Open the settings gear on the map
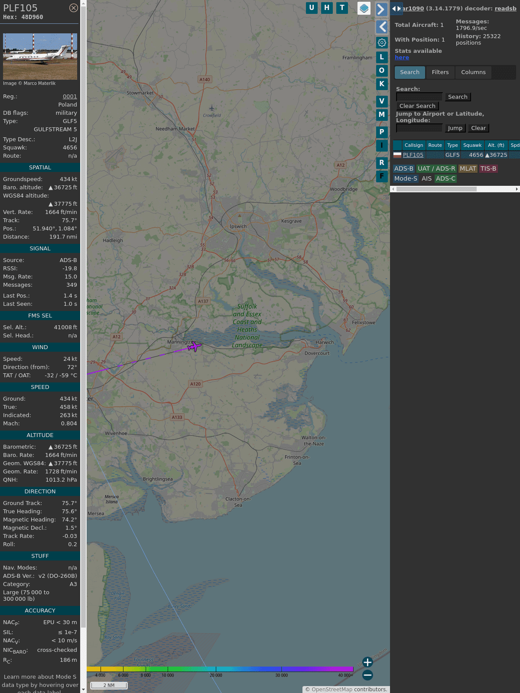Viewport: 520px width, 693px height. pos(382,42)
